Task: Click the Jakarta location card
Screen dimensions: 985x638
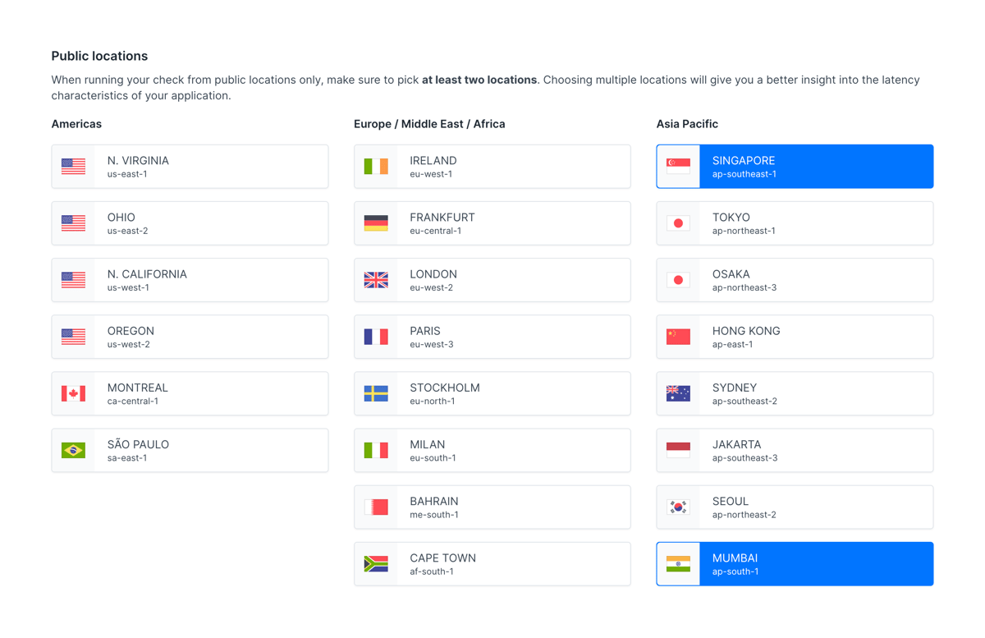Action: [x=795, y=450]
